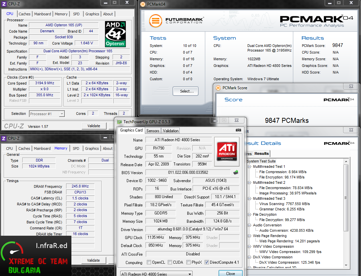This screenshot has width=361, height=276.
Task: Minimize the GPU-Z window
Action: (x=215, y=121)
